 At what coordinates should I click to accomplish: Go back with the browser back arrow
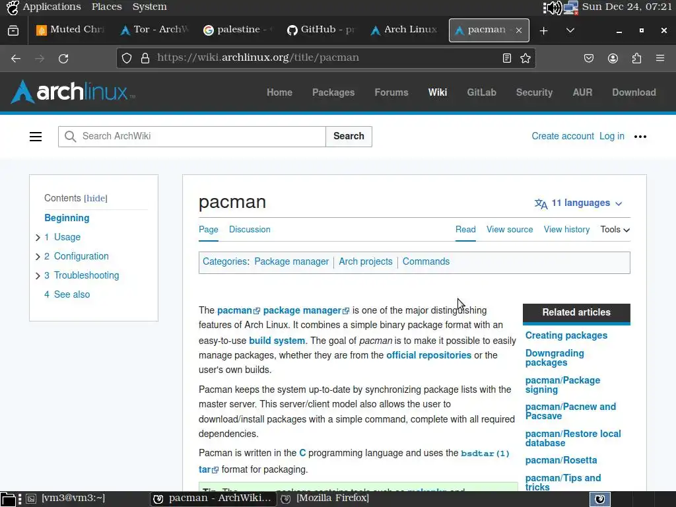[16, 58]
